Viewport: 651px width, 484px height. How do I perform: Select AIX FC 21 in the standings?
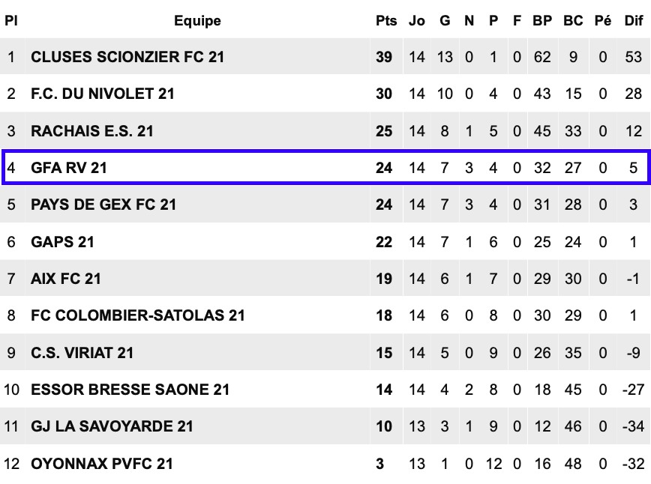point(66,279)
